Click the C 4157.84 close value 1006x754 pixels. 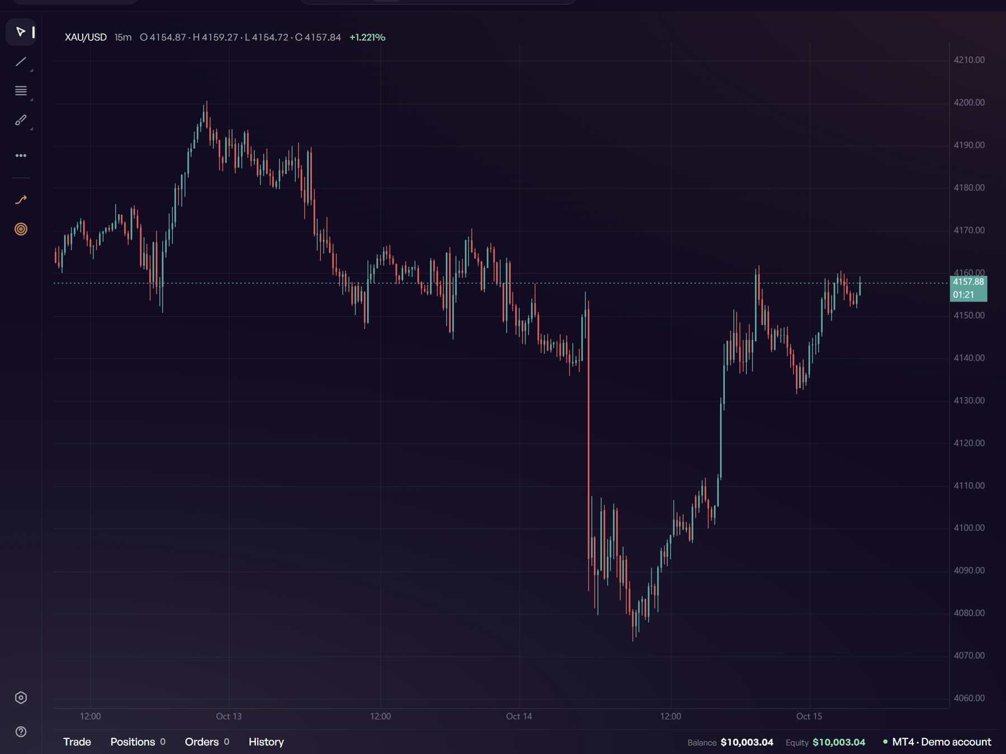click(318, 37)
